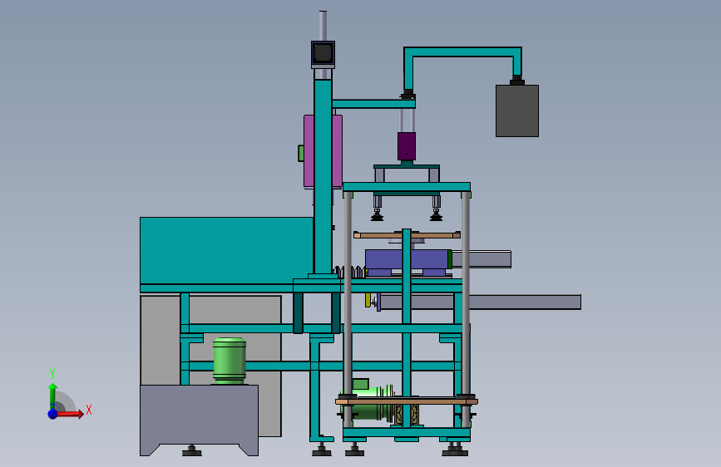721x467 pixels.
Task: Select the longest gray horizontal beam extending right
Action: [x=481, y=302]
